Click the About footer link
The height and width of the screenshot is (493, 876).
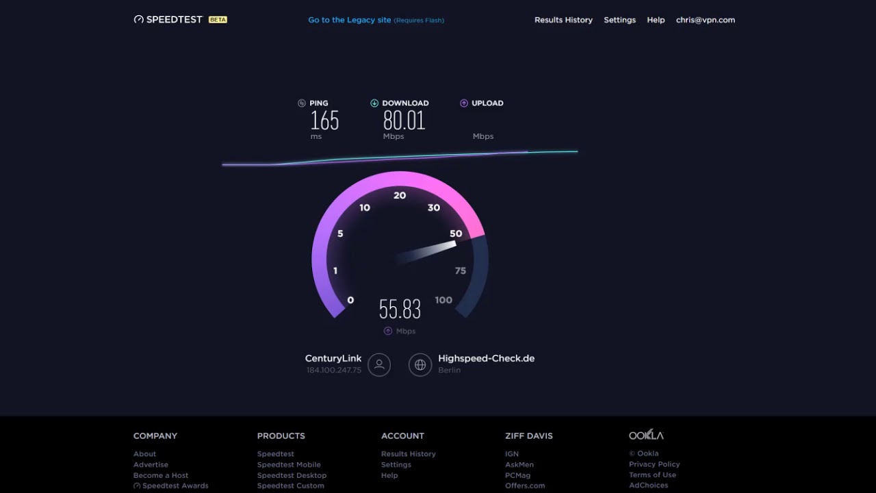click(x=144, y=454)
